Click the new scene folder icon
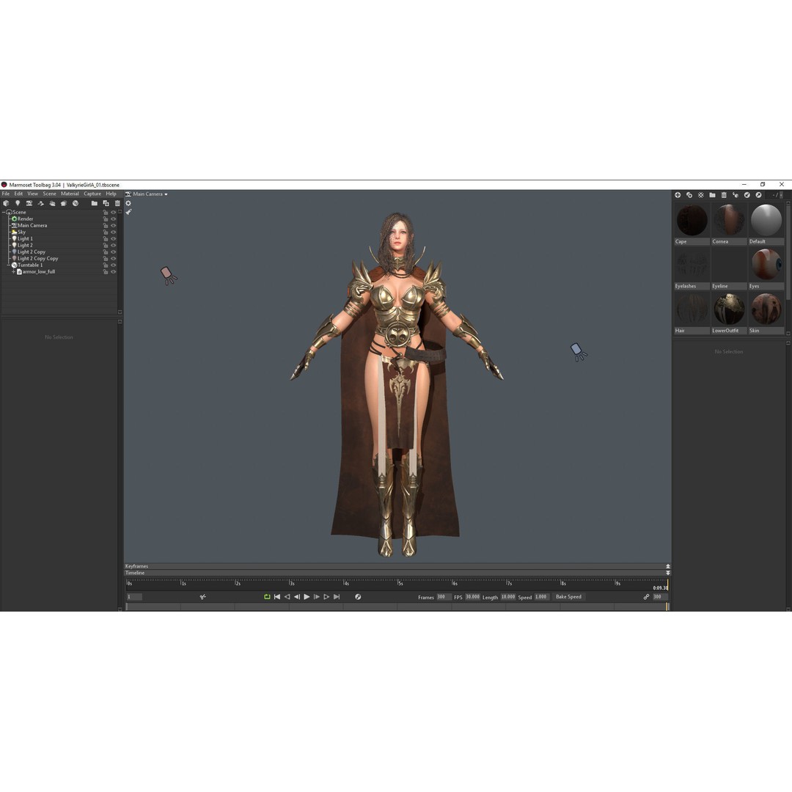This screenshot has width=792, height=792. pyautogui.click(x=94, y=203)
